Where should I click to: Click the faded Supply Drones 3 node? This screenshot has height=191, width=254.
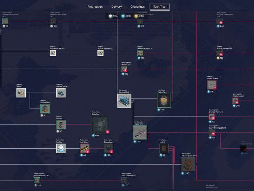[x=243, y=148]
